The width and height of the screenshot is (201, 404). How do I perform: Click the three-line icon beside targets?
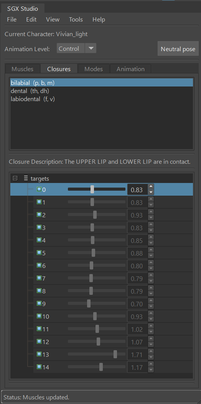26,178
